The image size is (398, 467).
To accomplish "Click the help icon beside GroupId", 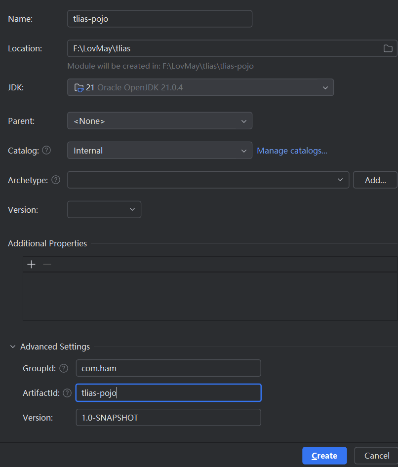I will click(64, 368).
